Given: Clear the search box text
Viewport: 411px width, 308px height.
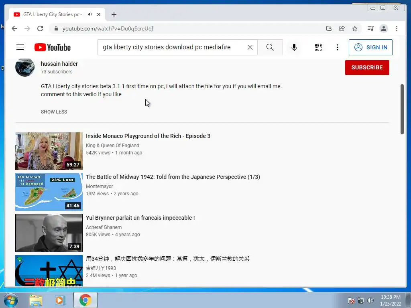Looking at the screenshot, I should tap(250, 47).
